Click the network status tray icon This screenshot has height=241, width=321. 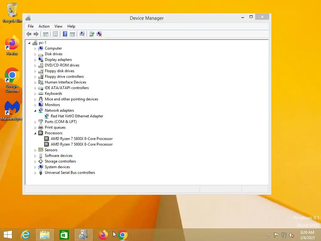pyautogui.click(x=284, y=235)
